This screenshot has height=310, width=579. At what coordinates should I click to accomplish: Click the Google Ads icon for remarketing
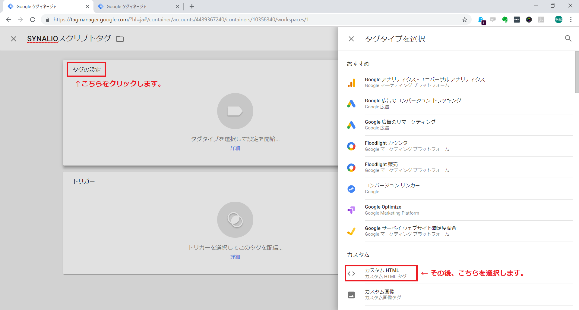click(x=351, y=125)
